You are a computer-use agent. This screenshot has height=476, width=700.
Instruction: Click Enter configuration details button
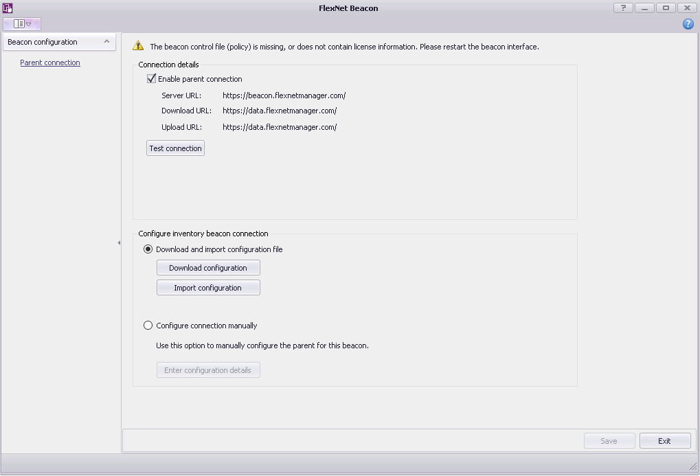click(208, 370)
